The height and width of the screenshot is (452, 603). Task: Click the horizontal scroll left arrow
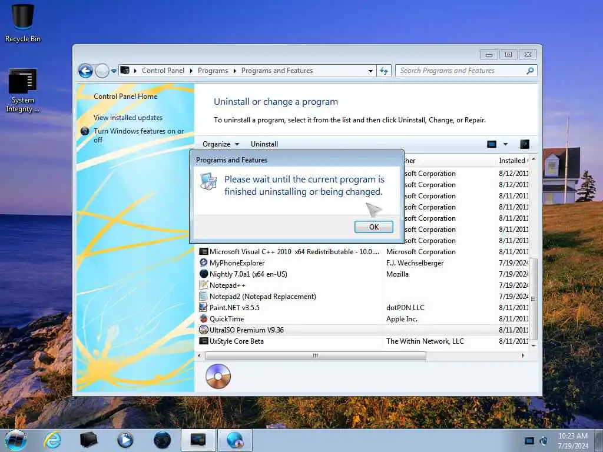pyautogui.click(x=199, y=356)
